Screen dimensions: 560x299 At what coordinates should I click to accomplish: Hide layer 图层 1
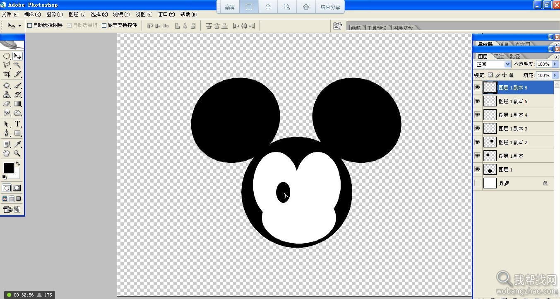pos(478,169)
